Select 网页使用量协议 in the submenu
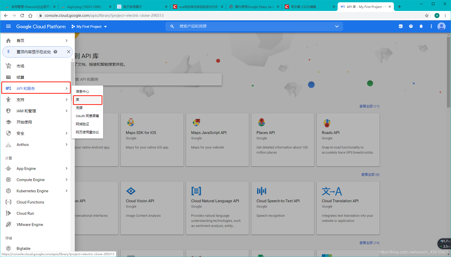 point(88,132)
